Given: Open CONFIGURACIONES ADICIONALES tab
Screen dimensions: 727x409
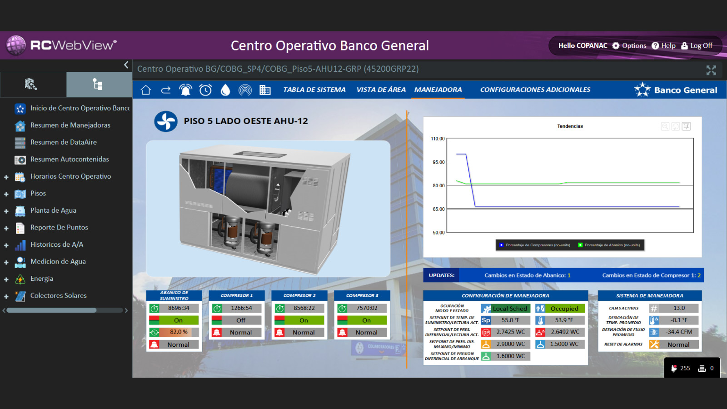Looking at the screenshot, I should point(535,90).
